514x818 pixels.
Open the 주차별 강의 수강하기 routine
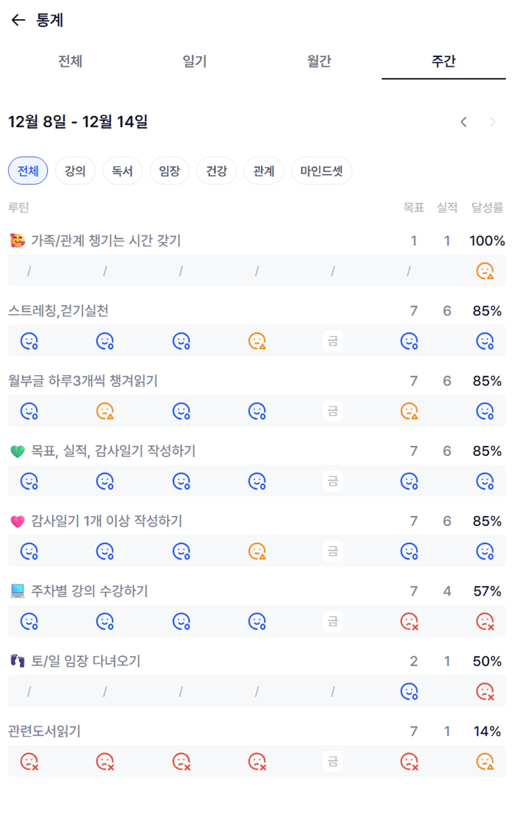tap(89, 591)
